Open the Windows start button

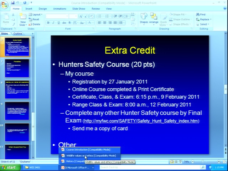coord(10,167)
